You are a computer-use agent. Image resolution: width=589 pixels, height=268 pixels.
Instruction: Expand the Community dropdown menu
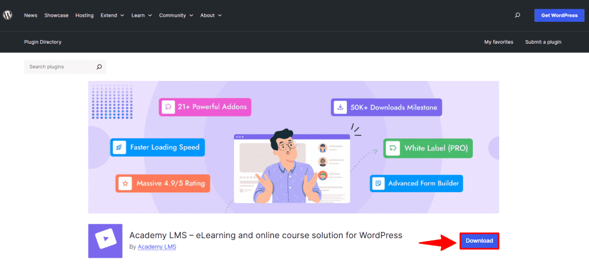(176, 15)
